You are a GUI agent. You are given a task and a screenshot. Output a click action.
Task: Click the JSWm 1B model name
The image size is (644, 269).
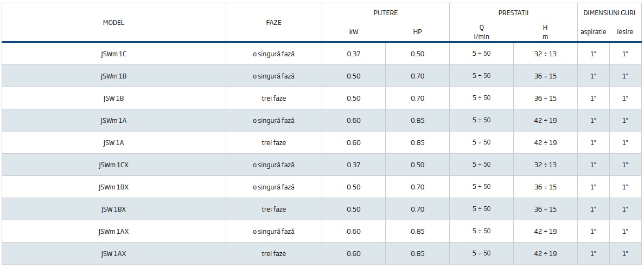(113, 76)
